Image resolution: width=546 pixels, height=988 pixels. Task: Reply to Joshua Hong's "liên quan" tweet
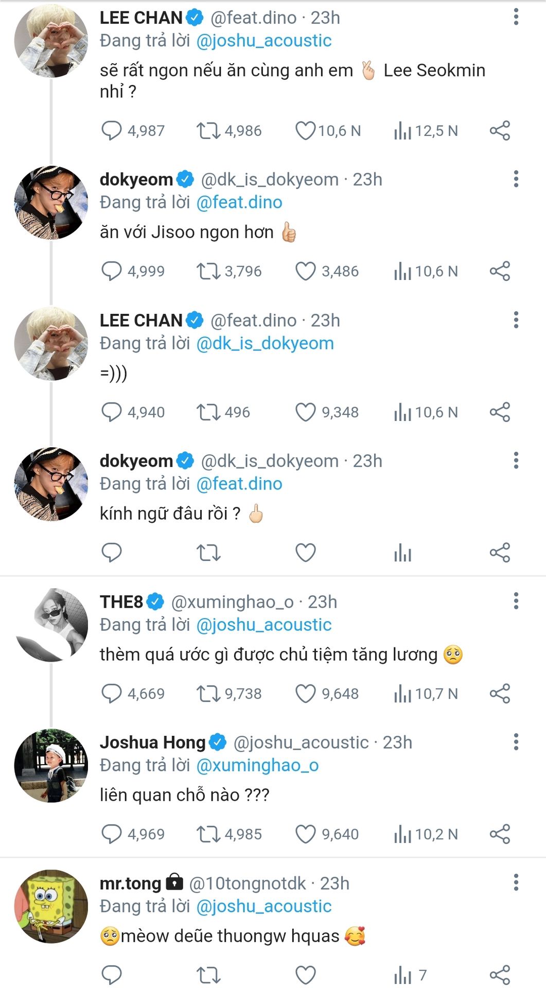pos(111,834)
